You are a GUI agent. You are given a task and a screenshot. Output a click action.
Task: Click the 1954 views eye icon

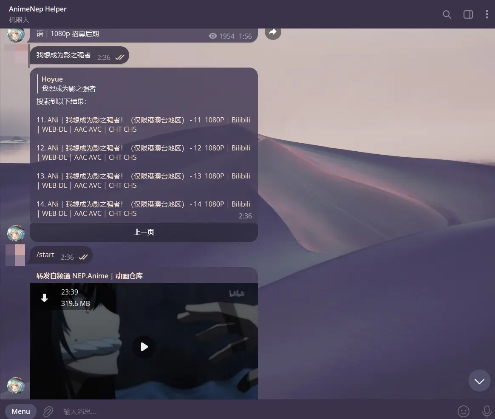coord(213,36)
